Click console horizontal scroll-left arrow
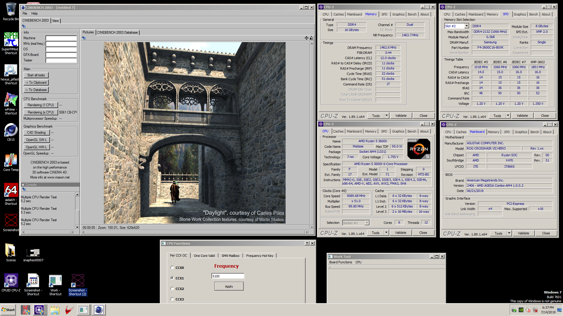The height and width of the screenshot is (316, 563). (x=23, y=232)
